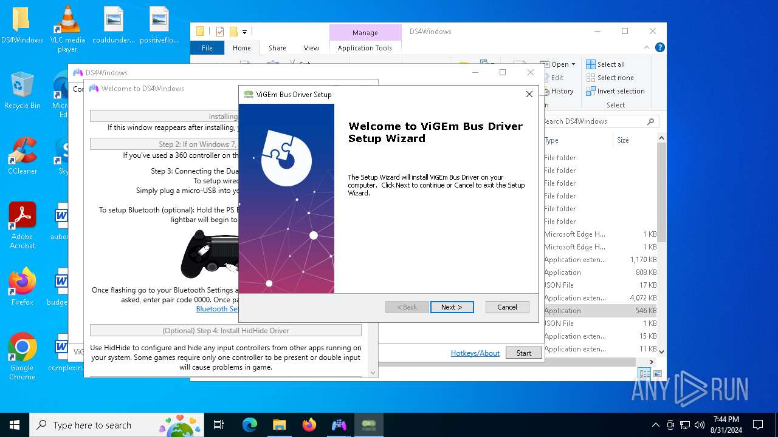Screen dimensions: 778x437
Task: Click Invert selection in Explorer ribbon
Action: (615, 91)
